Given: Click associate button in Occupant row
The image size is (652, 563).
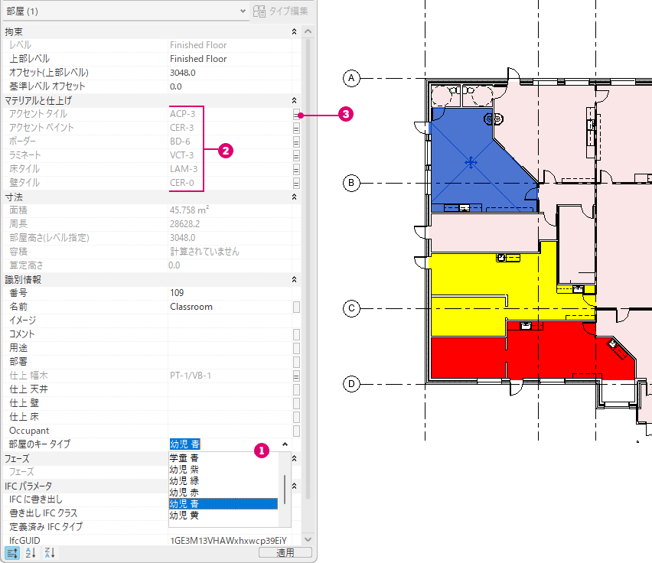Looking at the screenshot, I should tap(296, 431).
